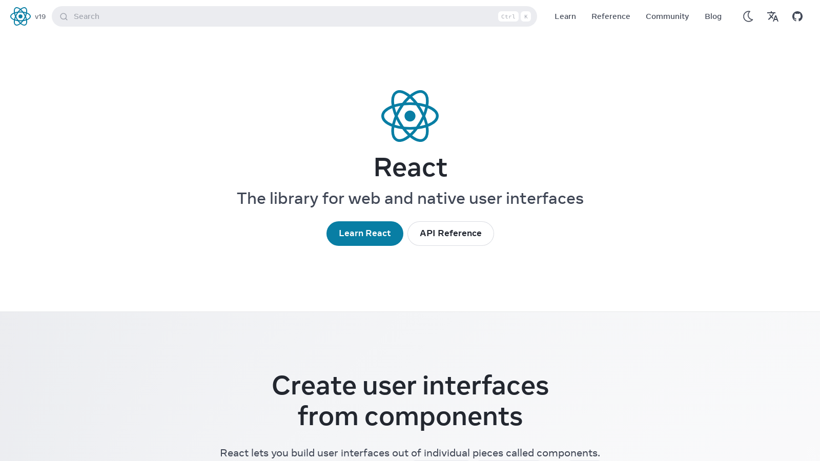Click the 'React' main heading
The width and height of the screenshot is (820, 461).
tap(410, 167)
